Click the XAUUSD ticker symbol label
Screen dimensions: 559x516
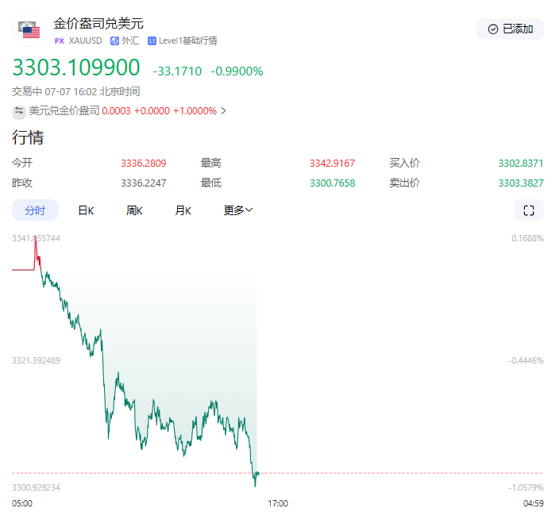86,40
